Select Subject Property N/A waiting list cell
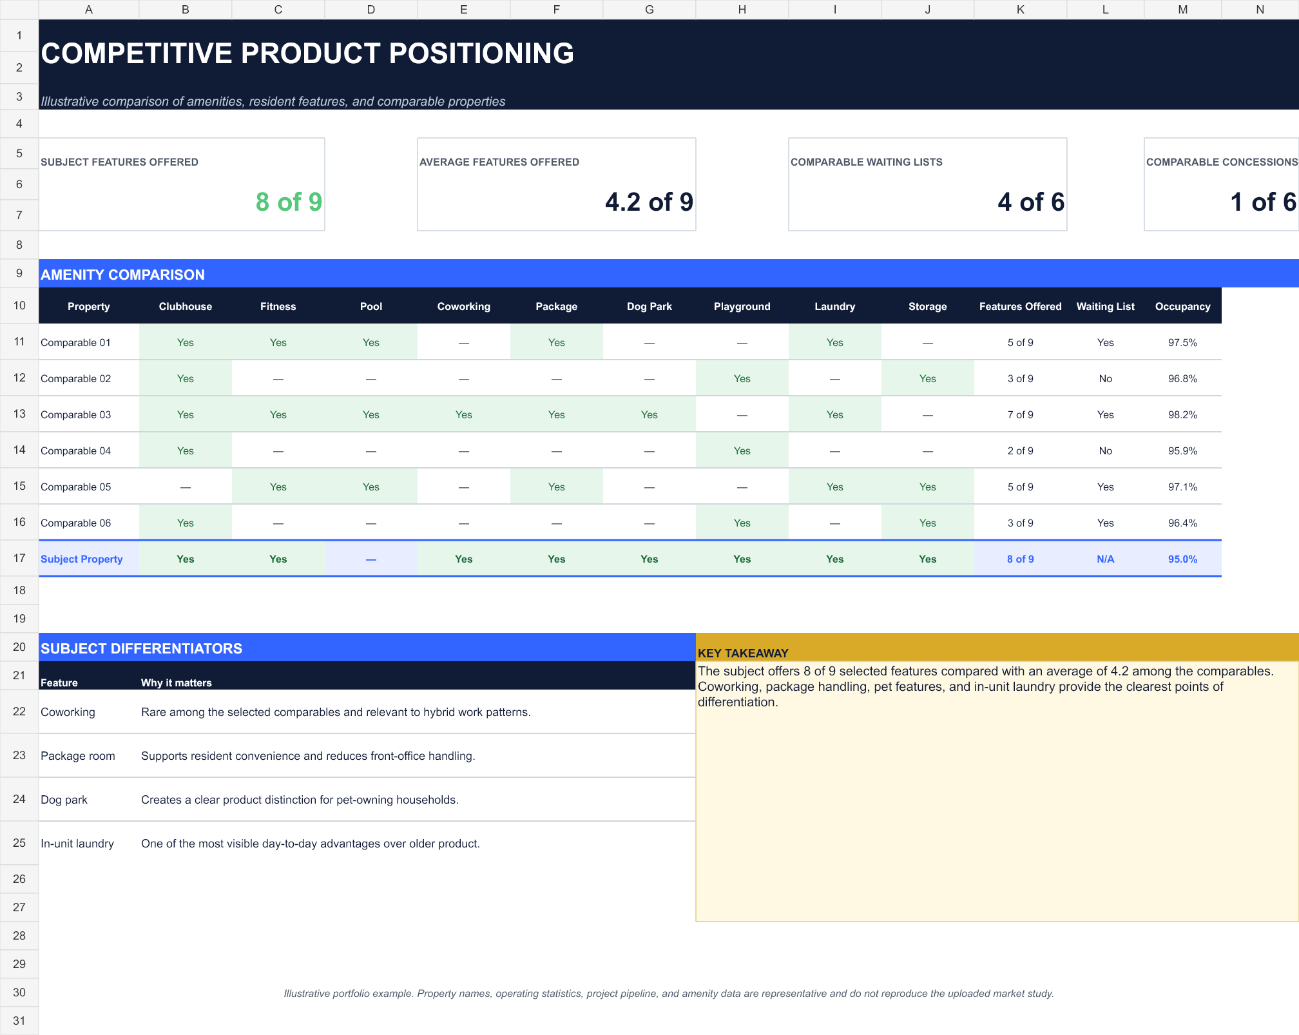This screenshot has width=1299, height=1035. 1106,558
